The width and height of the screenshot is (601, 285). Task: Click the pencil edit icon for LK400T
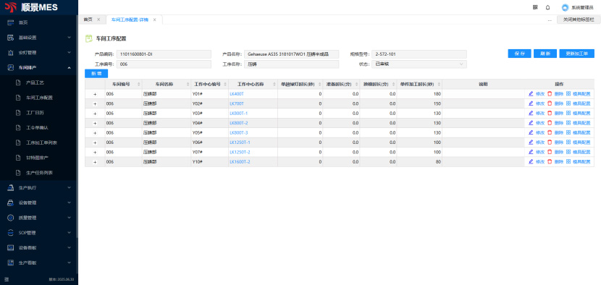tap(531, 93)
